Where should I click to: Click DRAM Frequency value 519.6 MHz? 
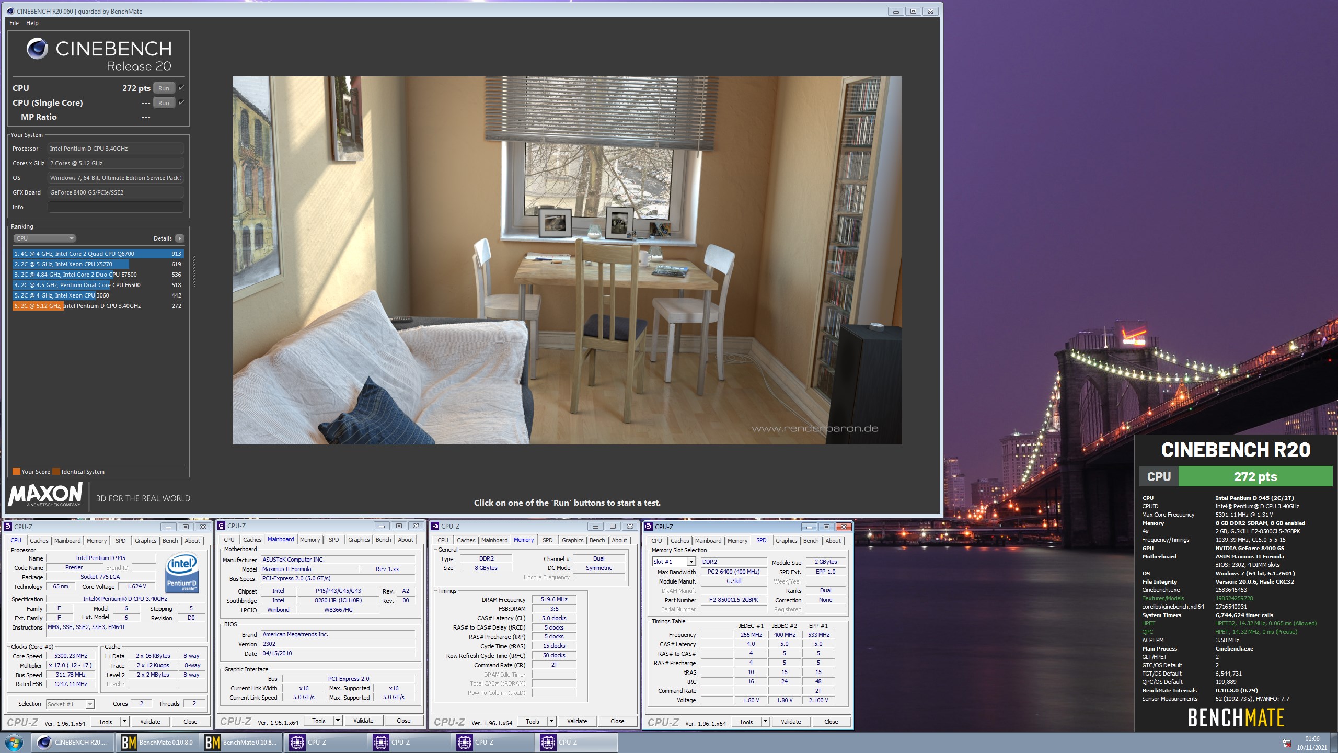point(554,600)
